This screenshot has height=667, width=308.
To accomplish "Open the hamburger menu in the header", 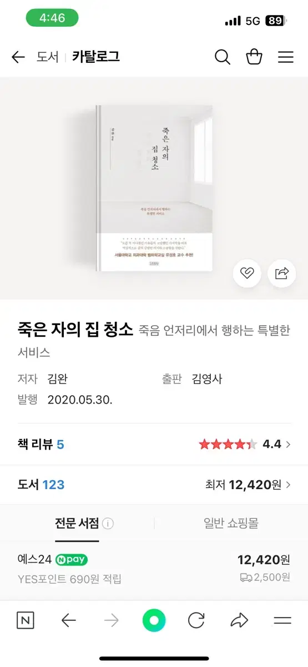I will tap(286, 57).
